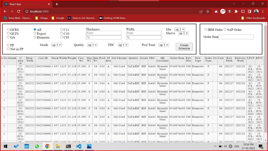Click the browser back arrow
The height and width of the screenshot is (151, 268).
pyautogui.click(x=5, y=11)
